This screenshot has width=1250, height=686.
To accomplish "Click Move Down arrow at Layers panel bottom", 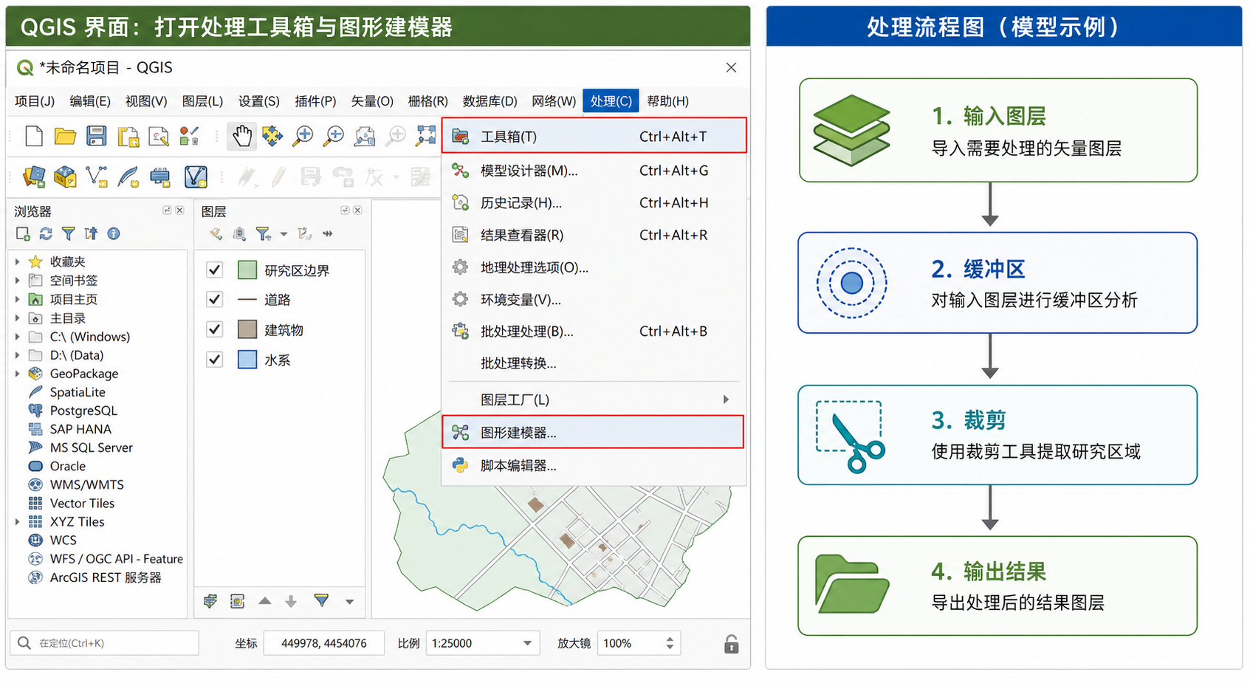I will (x=291, y=601).
